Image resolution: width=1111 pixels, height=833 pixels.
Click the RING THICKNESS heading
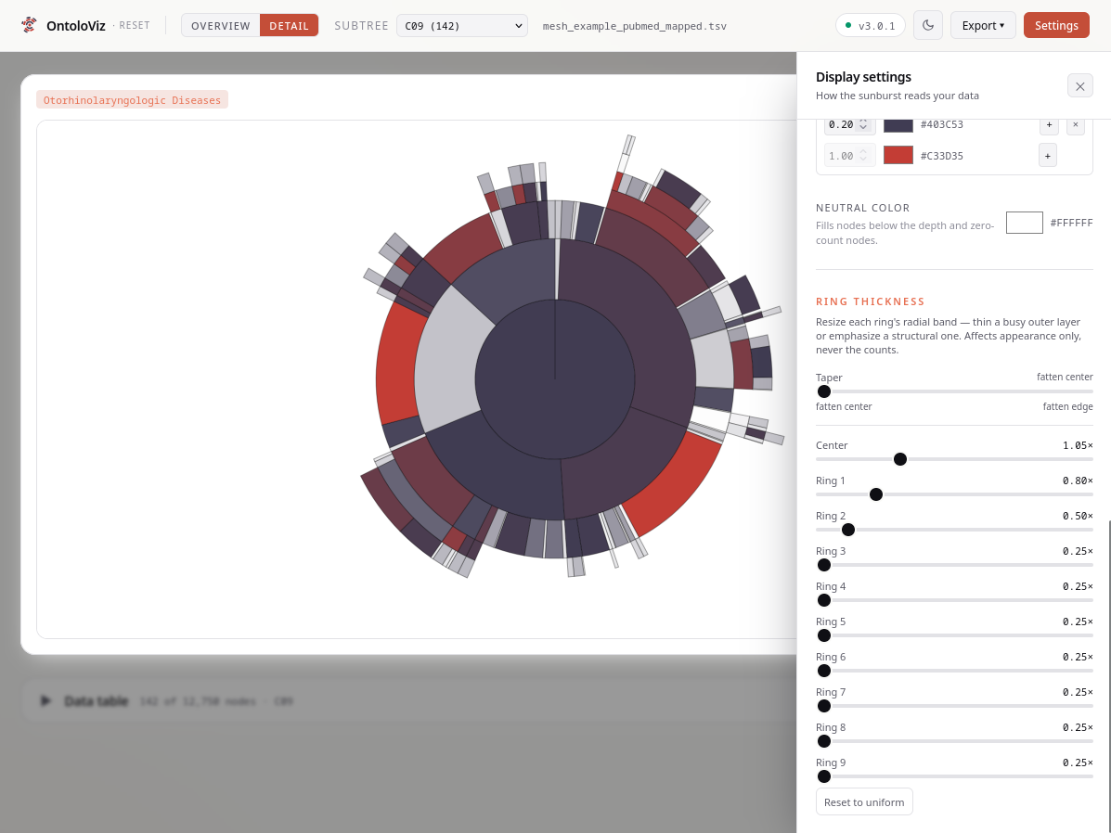coord(870,301)
